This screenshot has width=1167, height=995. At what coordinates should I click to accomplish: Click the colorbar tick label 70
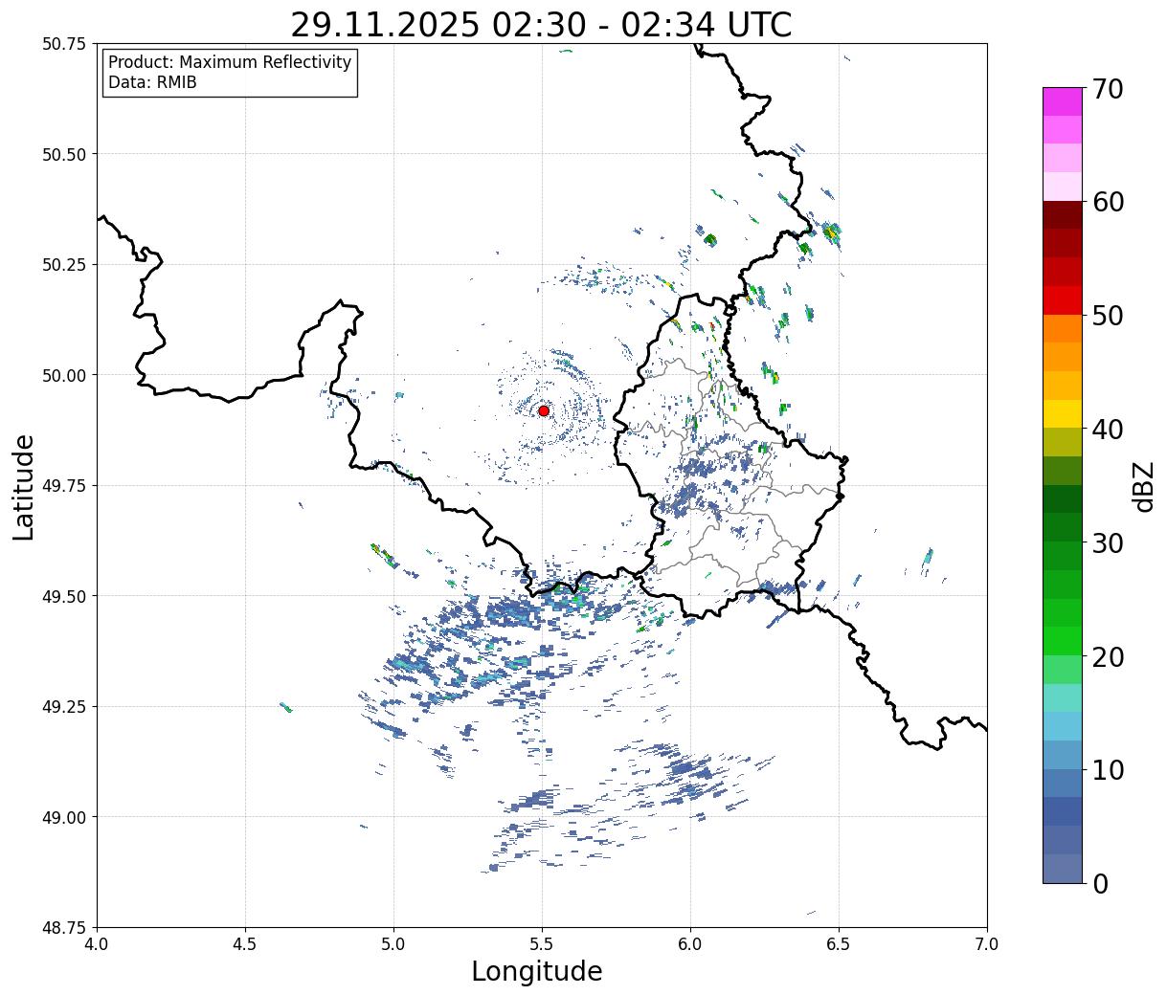point(1108,89)
